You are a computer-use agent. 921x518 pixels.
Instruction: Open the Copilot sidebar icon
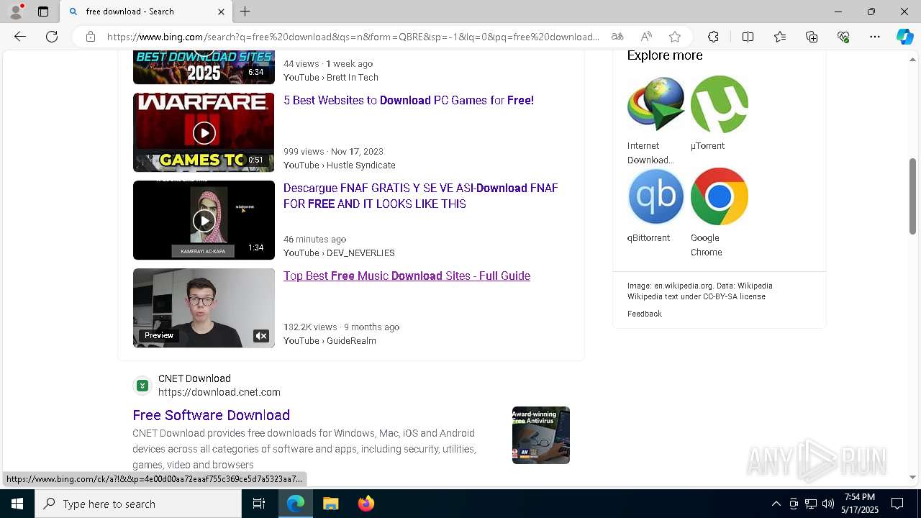(x=904, y=37)
